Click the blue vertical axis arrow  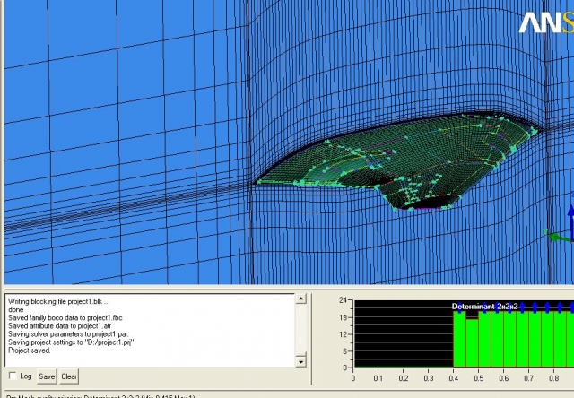570,215
